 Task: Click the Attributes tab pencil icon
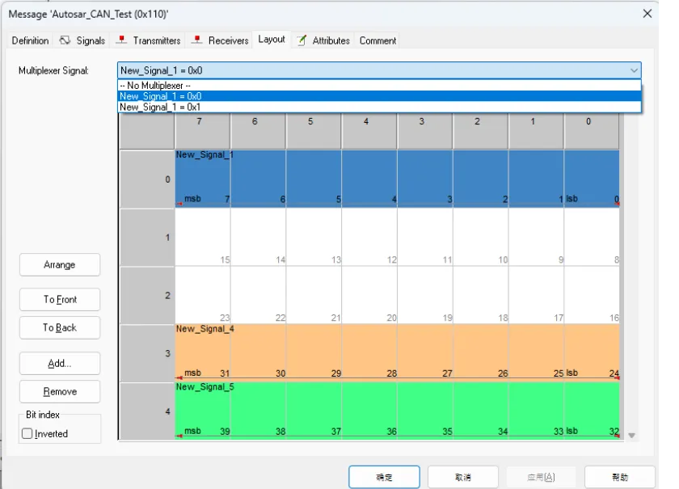coord(301,40)
